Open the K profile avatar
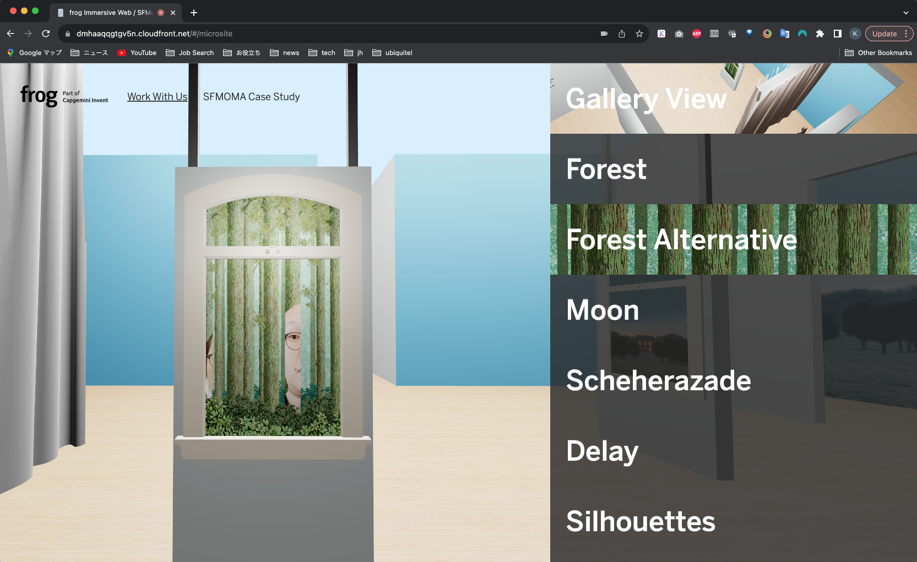Image resolution: width=917 pixels, height=562 pixels. pyautogui.click(x=855, y=34)
